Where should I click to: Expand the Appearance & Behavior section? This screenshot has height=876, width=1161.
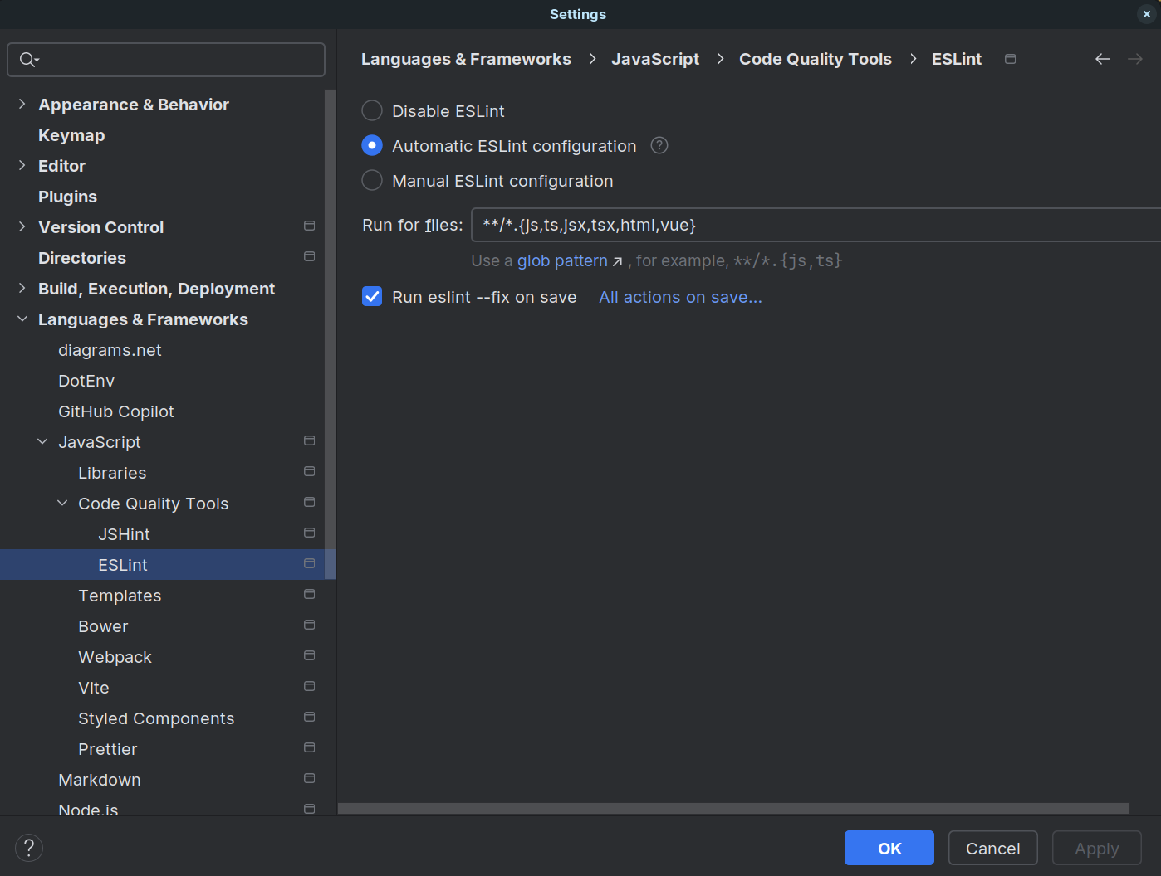[22, 104]
